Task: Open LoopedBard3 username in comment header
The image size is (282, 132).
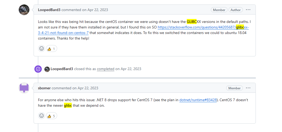Action: click(x=49, y=10)
